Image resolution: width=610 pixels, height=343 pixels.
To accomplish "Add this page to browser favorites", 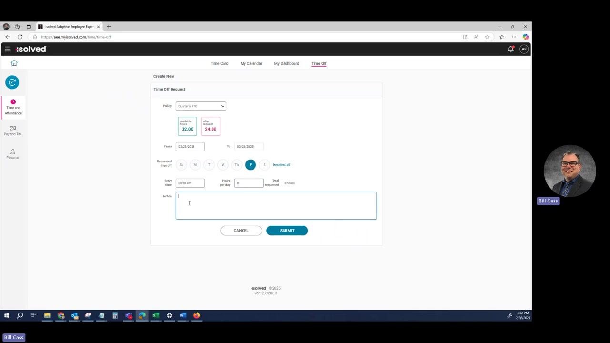I will pos(487,37).
